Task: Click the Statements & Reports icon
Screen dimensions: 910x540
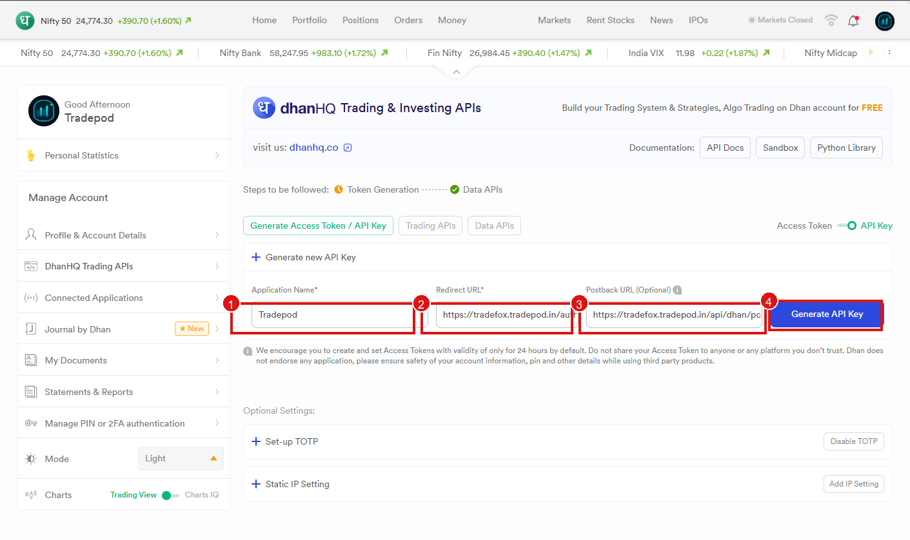Action: [x=30, y=392]
